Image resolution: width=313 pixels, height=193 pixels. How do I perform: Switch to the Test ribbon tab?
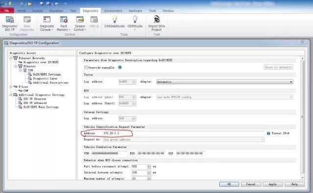point(73,11)
